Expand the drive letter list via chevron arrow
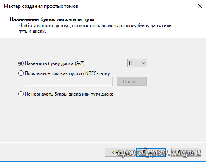Image resolution: width=206 pixels, height=162 pixels. 144,63
